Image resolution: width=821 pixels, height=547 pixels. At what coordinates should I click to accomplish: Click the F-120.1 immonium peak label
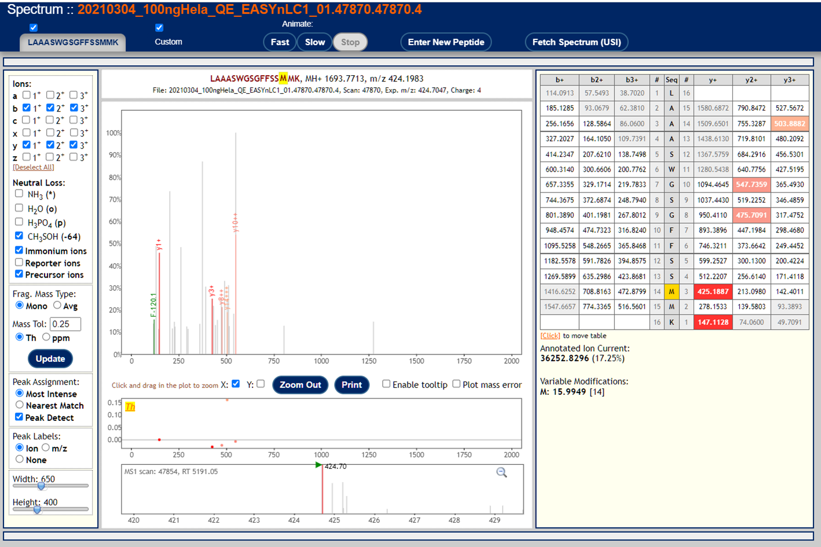pyautogui.click(x=153, y=305)
